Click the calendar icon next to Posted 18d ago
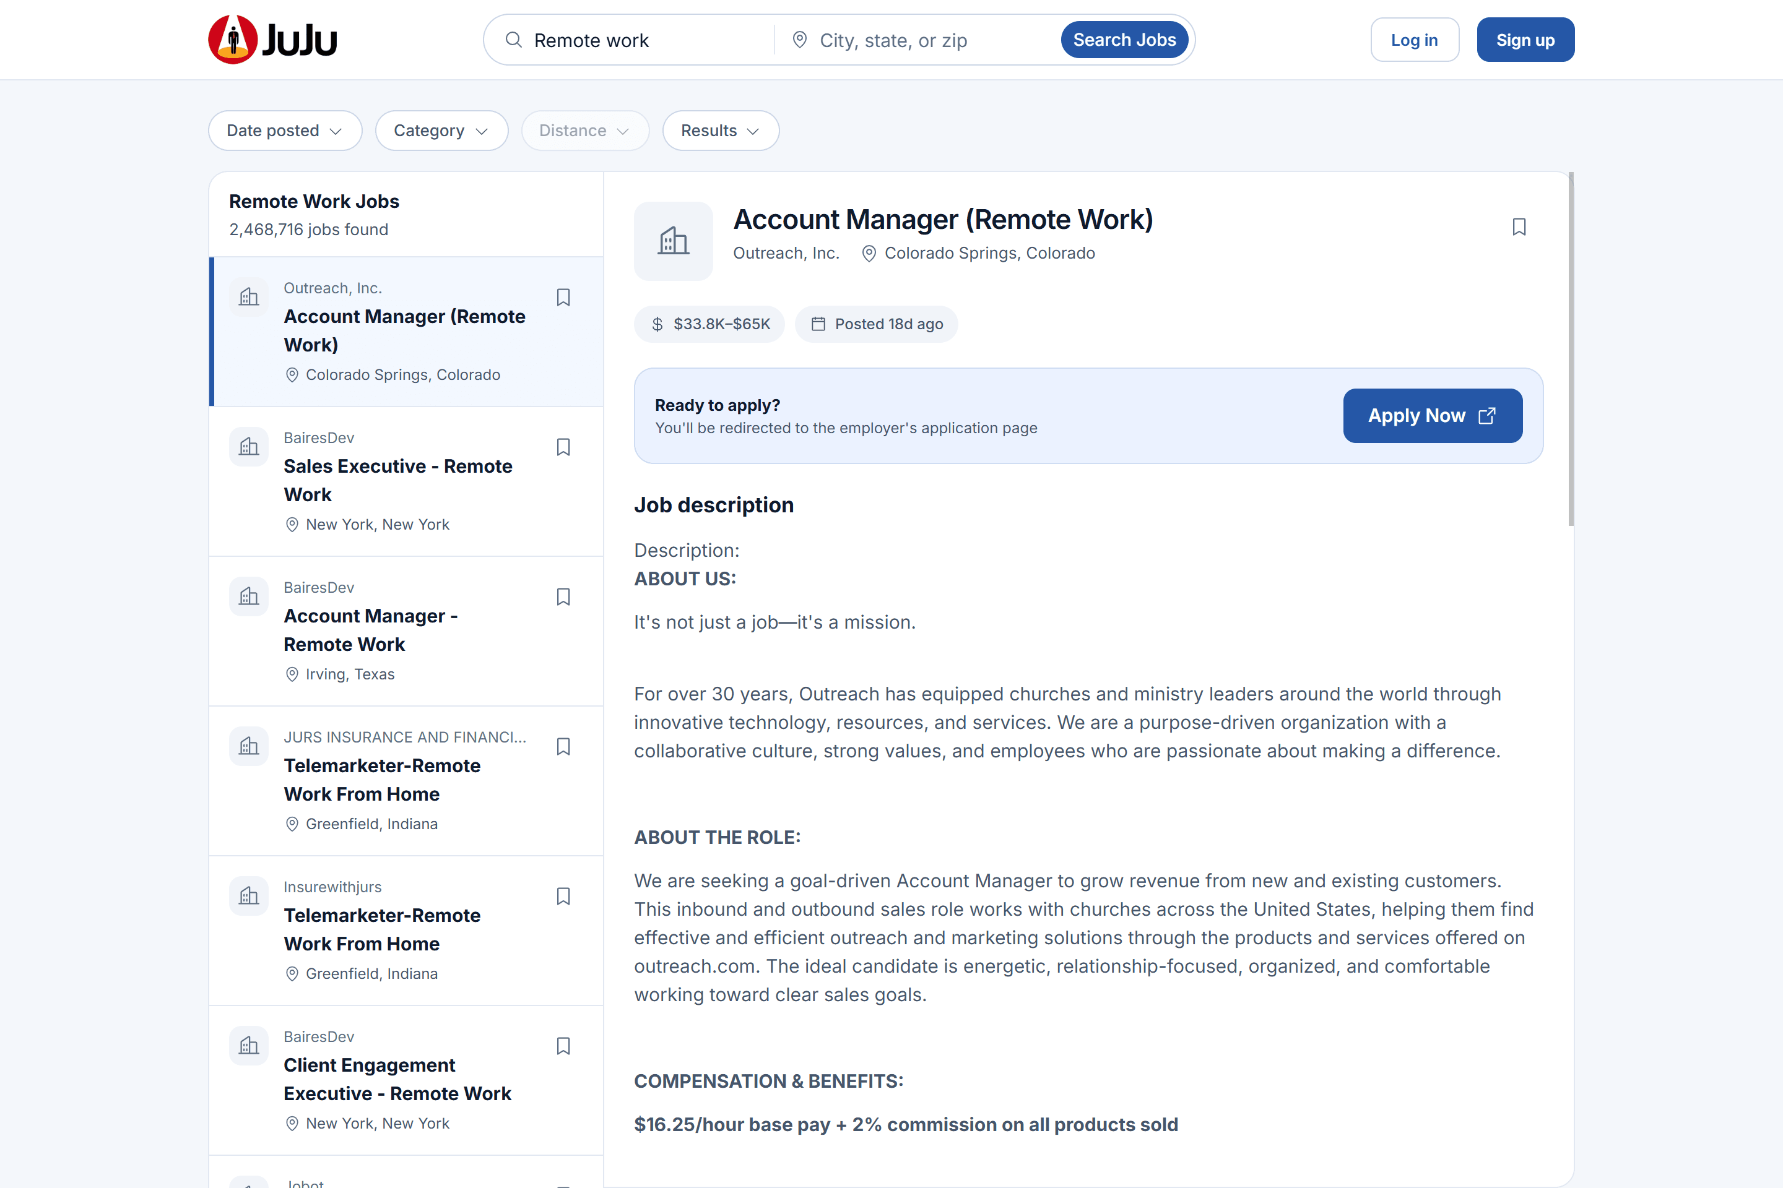Image resolution: width=1783 pixels, height=1188 pixels. point(818,324)
